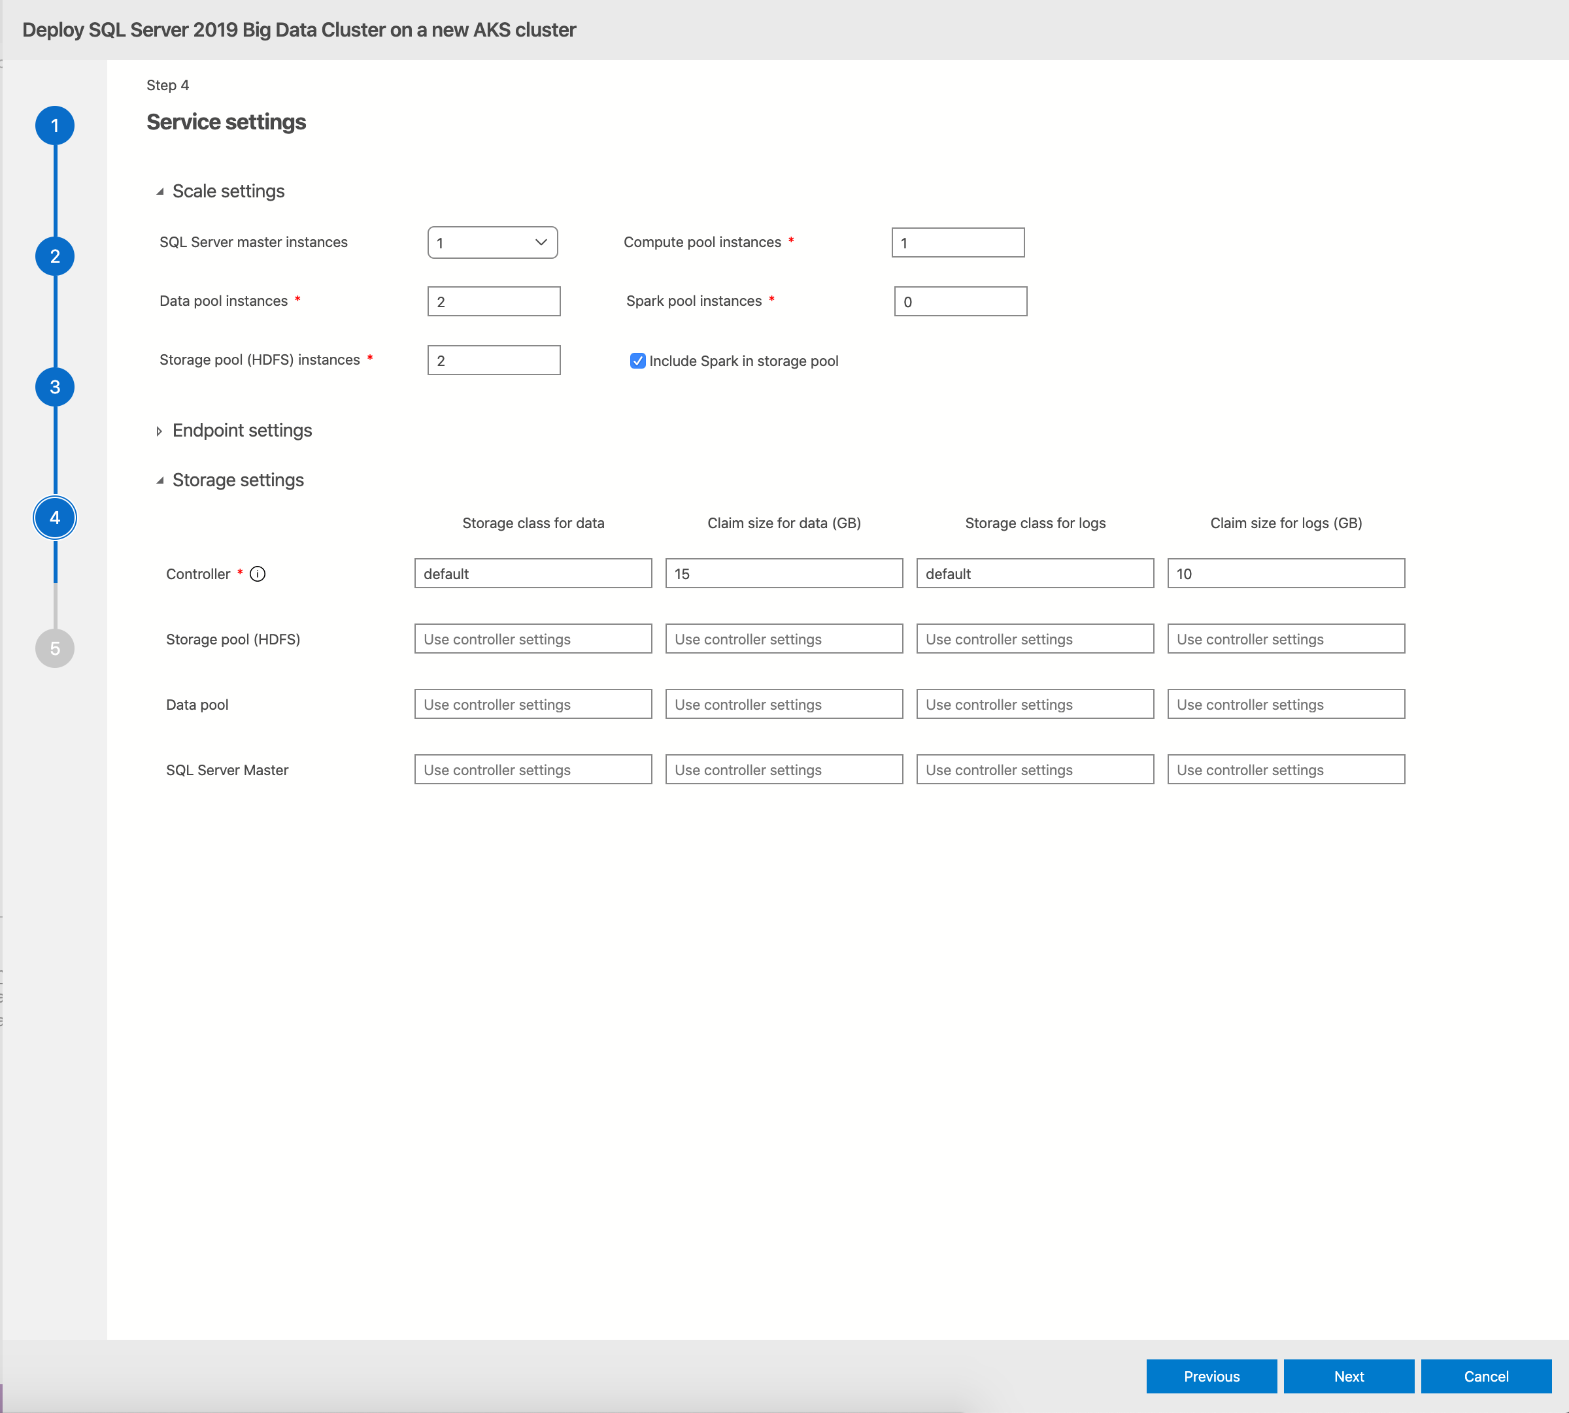Jump to wizard step 5 circle
The width and height of the screenshot is (1569, 1413).
point(55,648)
